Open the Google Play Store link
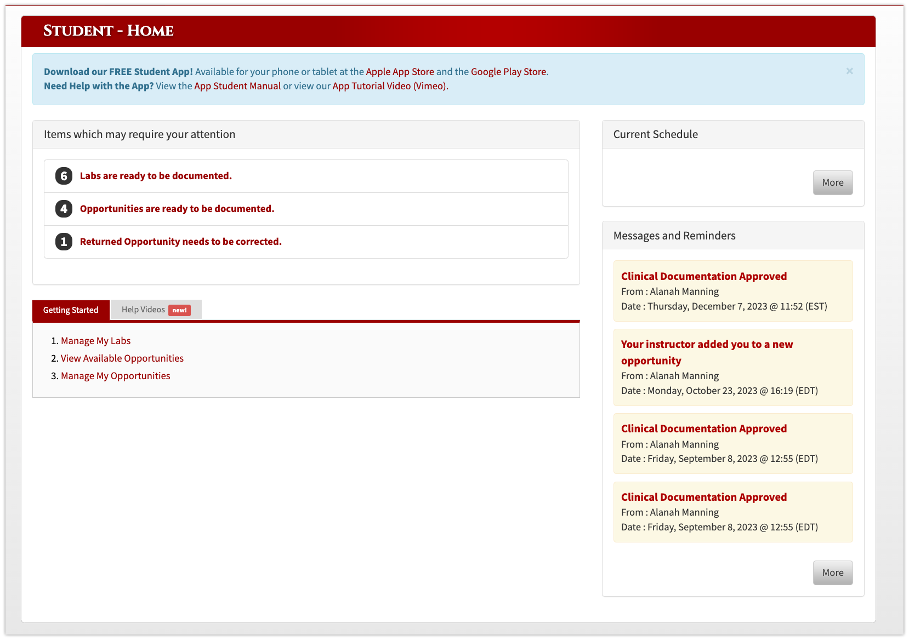This screenshot has width=909, height=640. [x=508, y=71]
